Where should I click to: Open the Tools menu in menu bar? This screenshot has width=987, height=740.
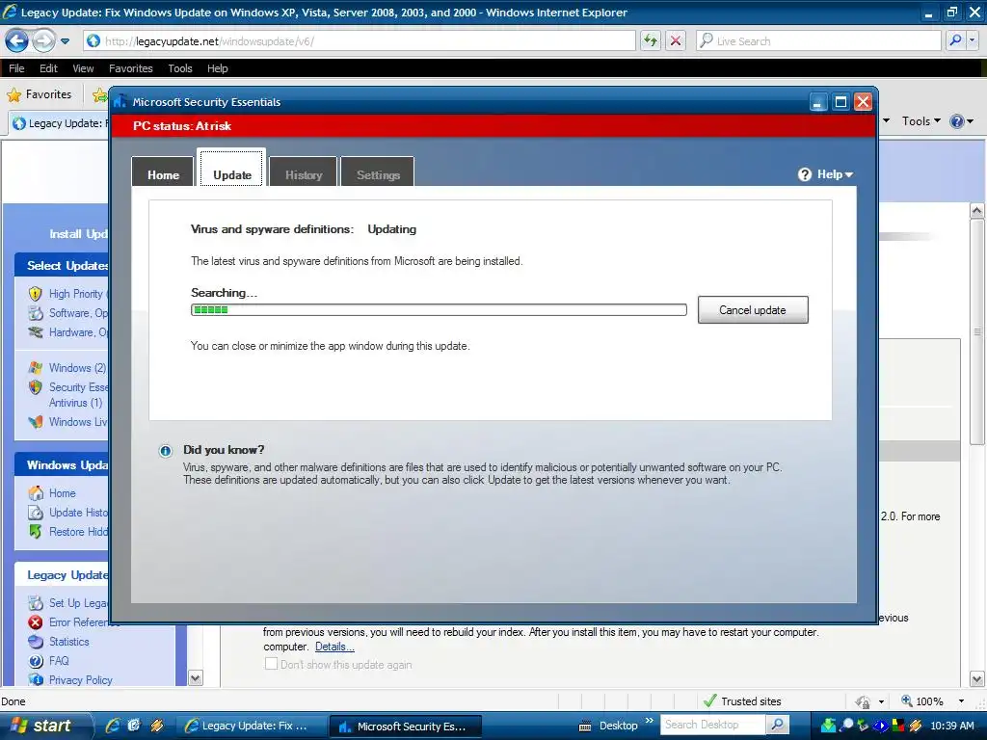coord(180,68)
